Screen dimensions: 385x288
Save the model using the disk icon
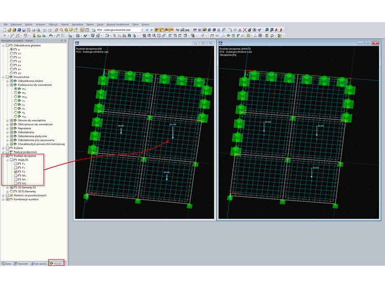click(x=24, y=30)
